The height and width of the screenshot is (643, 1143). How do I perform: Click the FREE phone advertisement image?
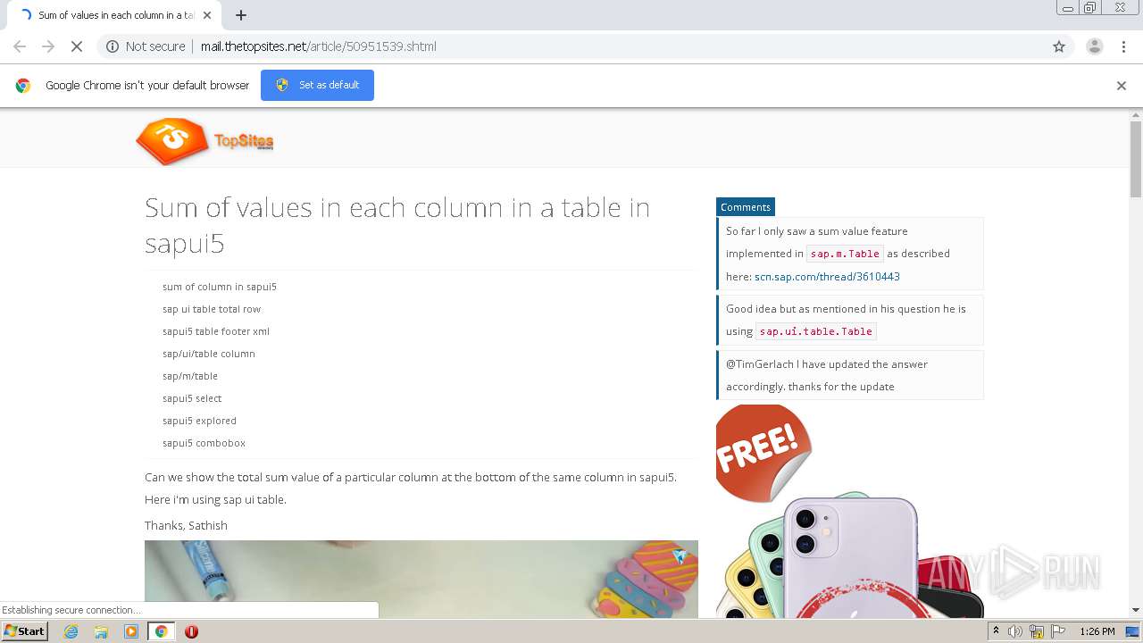pyautogui.click(x=849, y=511)
